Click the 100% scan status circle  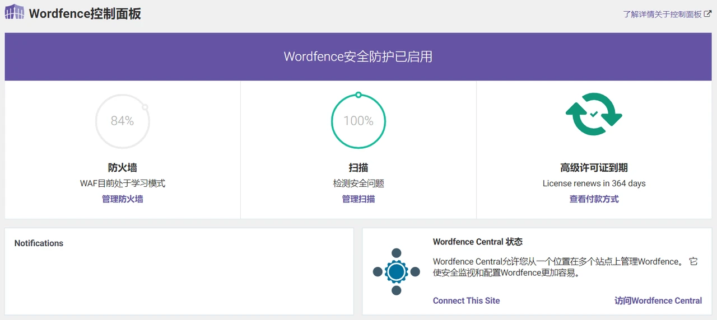pos(358,121)
